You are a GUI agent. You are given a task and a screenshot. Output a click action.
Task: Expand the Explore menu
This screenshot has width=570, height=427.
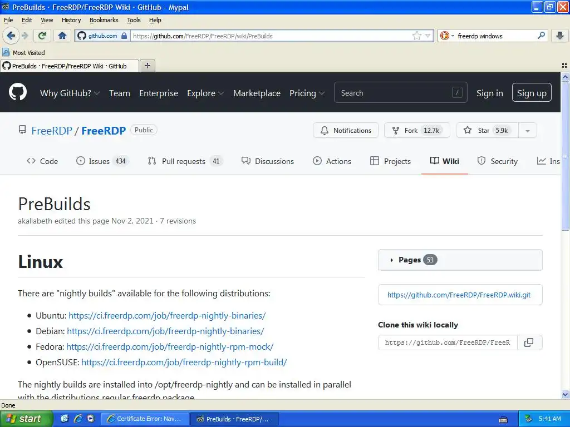(205, 93)
